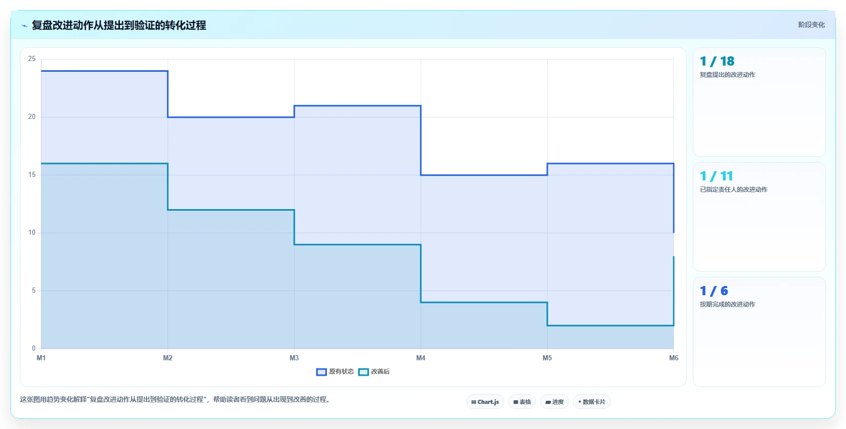This screenshot has height=429, width=846.
Task: Click the M5 x-axis label
Action: click(x=547, y=358)
